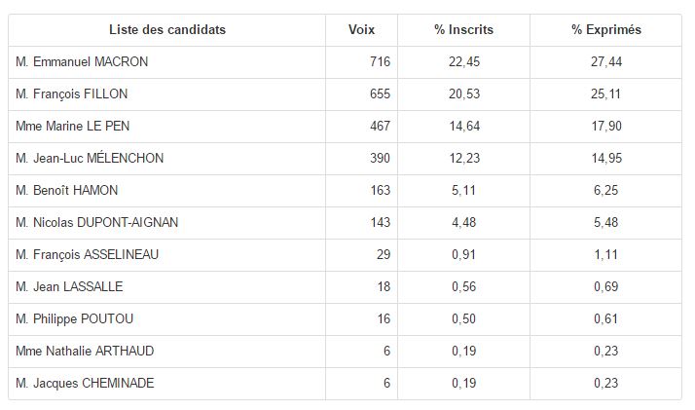Click the 14,64 registered percentage for Le Pen
Viewport: 695px width, 410px height.
[463, 127]
